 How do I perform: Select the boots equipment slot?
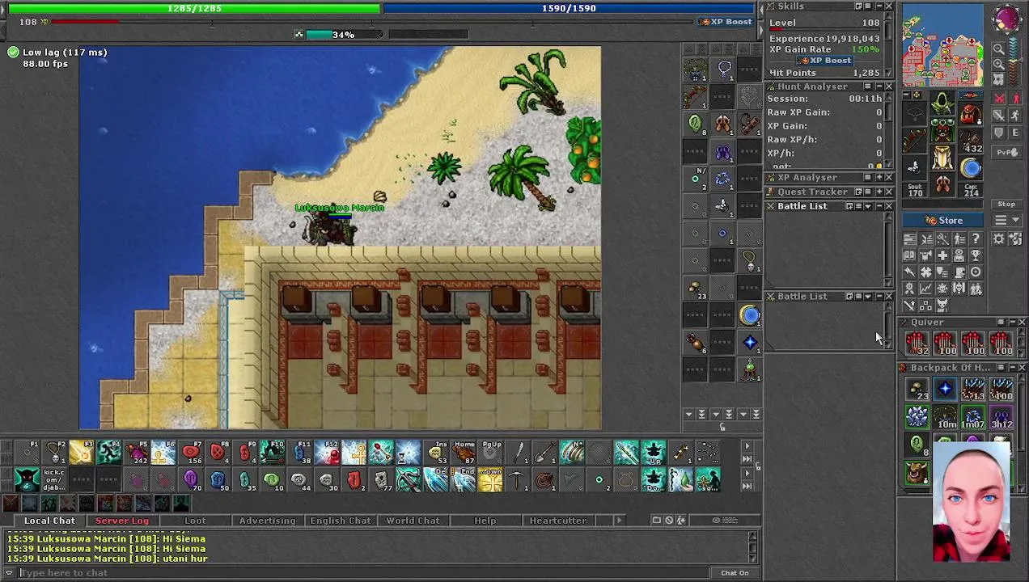[x=942, y=183]
